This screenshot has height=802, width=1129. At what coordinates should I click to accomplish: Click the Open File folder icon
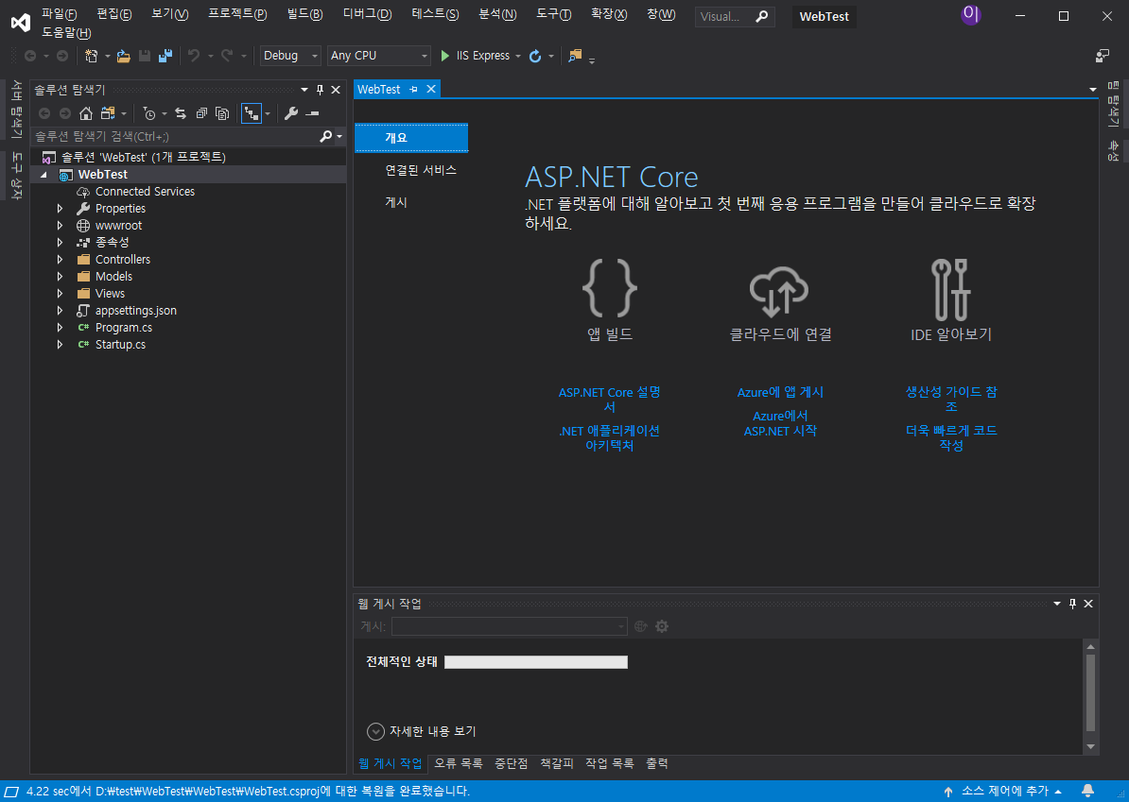click(x=123, y=56)
